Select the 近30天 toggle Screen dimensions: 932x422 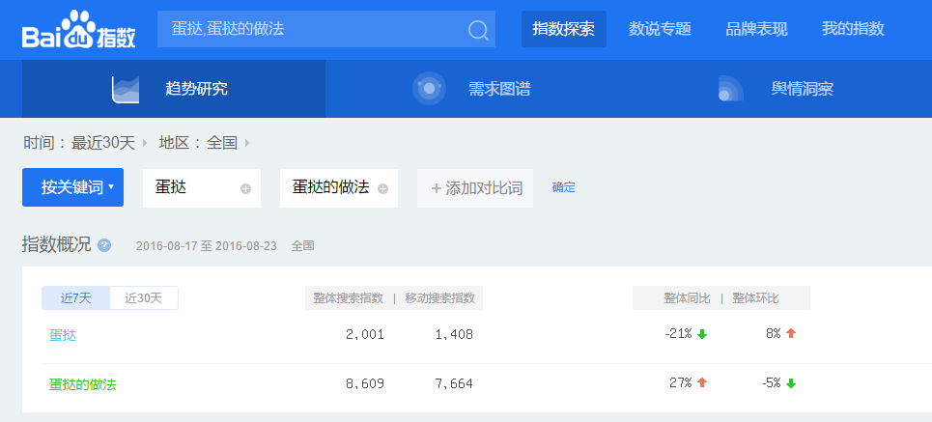tap(143, 297)
